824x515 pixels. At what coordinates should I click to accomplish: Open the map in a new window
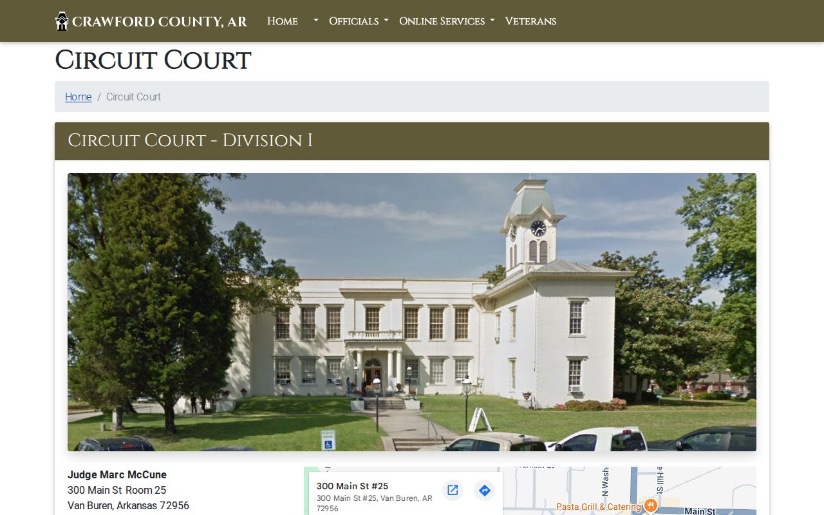click(x=453, y=490)
